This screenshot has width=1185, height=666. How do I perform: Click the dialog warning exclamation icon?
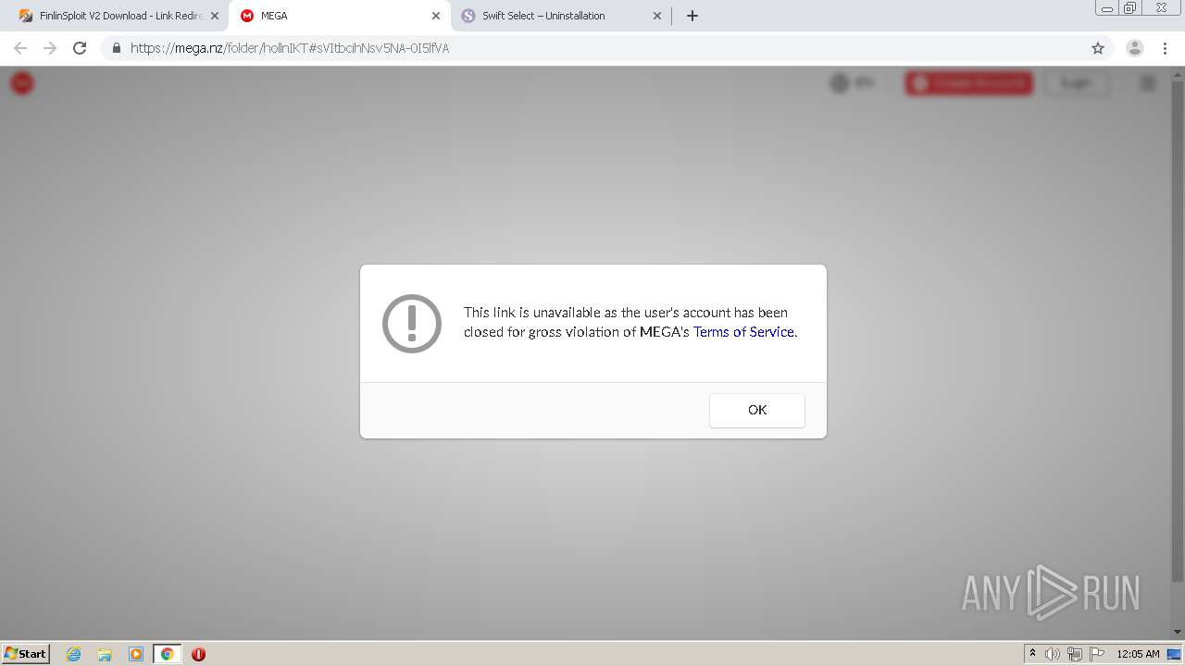coord(412,324)
